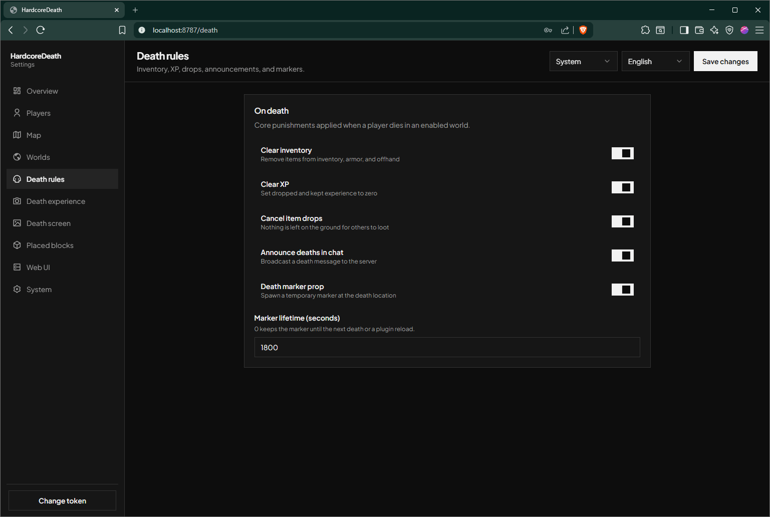The image size is (770, 517).
Task: Toggle the Clear inventory switch
Action: click(623, 153)
